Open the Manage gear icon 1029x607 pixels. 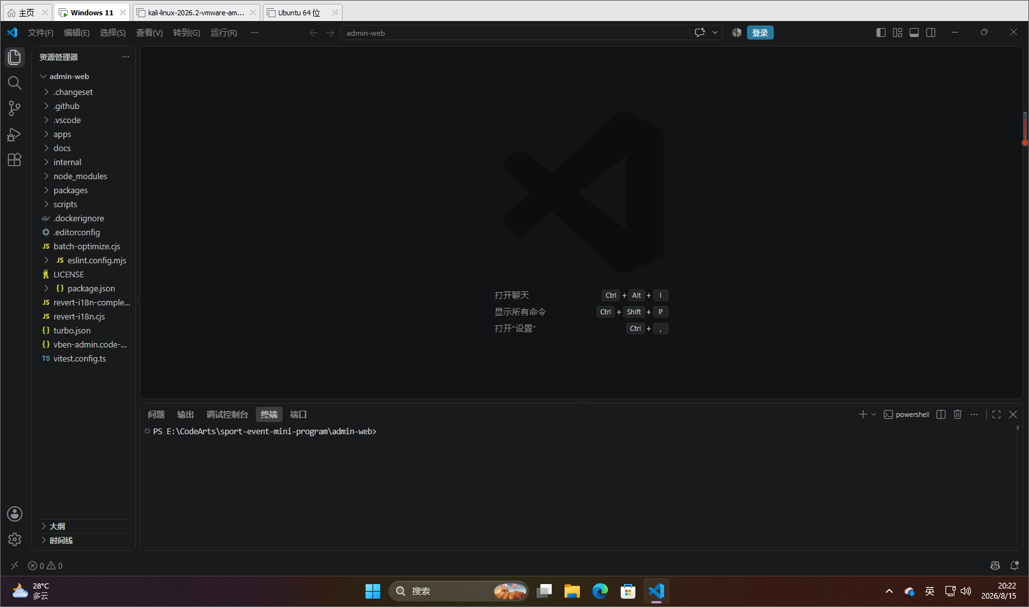[x=15, y=539]
